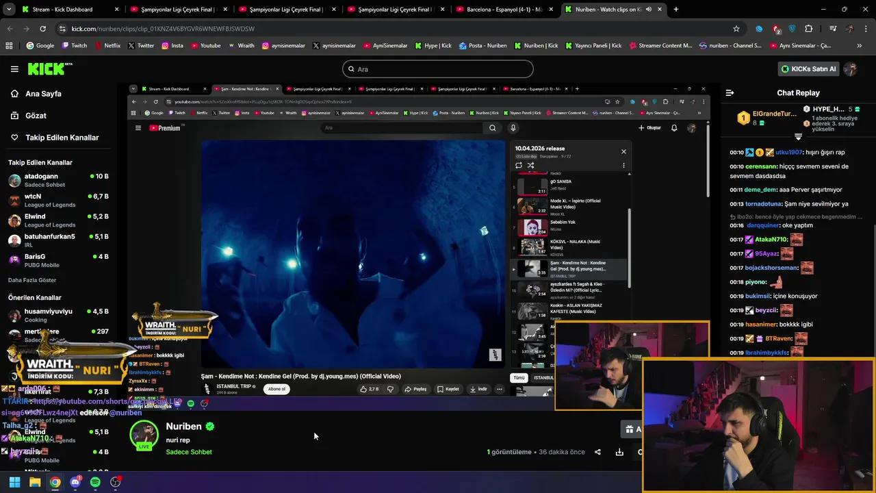876x493 pixels.
Task: Open Yayıncı Paneli | Kick bookmark
Action: (x=593, y=46)
